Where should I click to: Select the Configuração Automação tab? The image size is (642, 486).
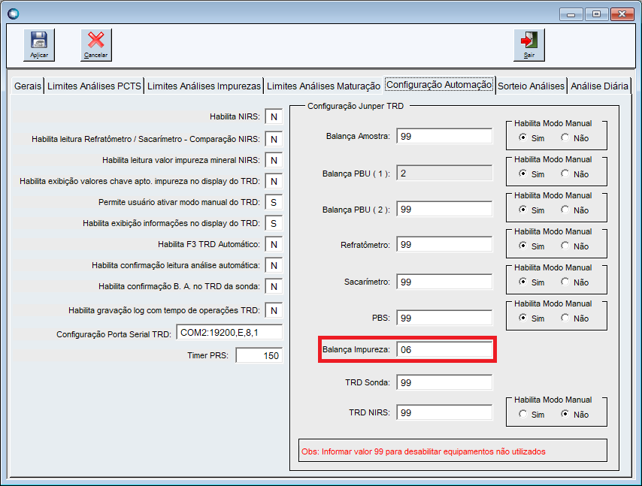click(439, 85)
